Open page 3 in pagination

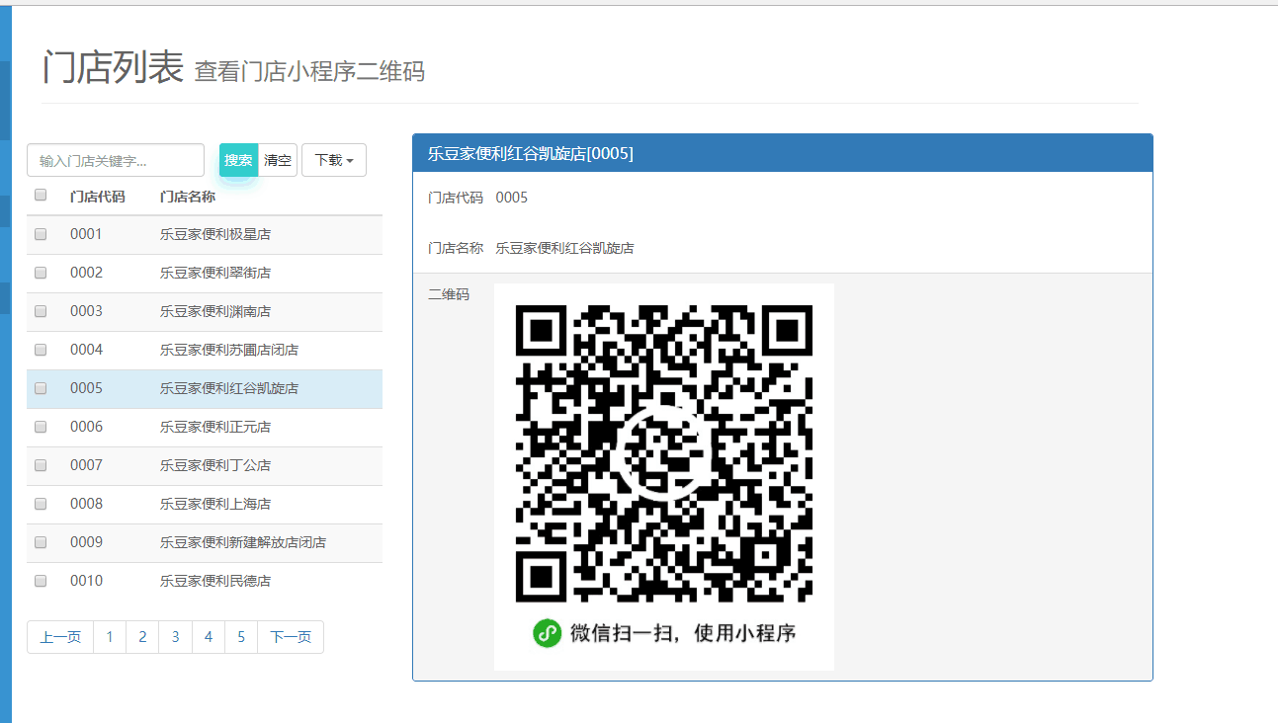click(176, 637)
